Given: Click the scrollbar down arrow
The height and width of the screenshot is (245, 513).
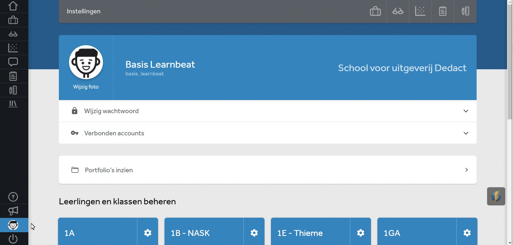Looking at the screenshot, I should click(510, 242).
